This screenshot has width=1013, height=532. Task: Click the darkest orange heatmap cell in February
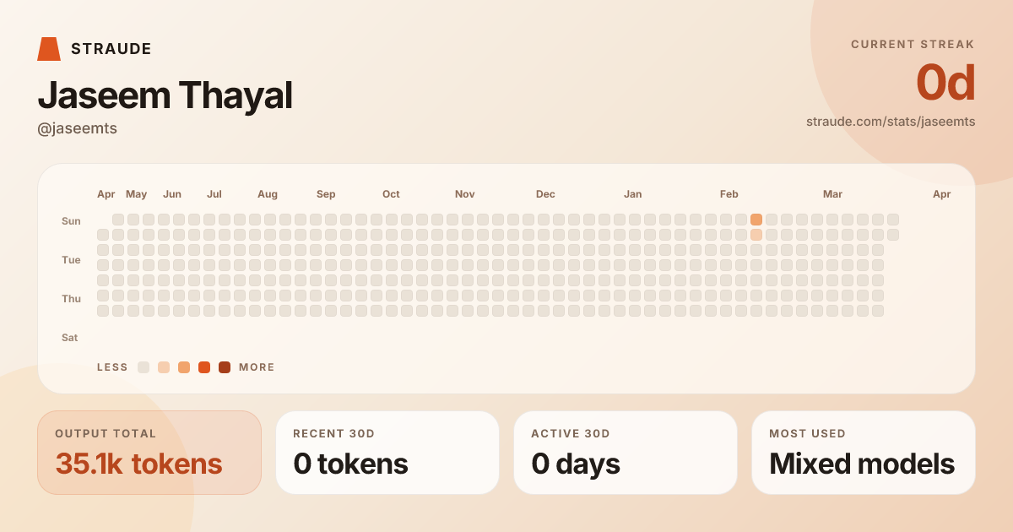[x=756, y=220]
